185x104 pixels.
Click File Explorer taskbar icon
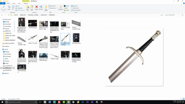[69, 102]
